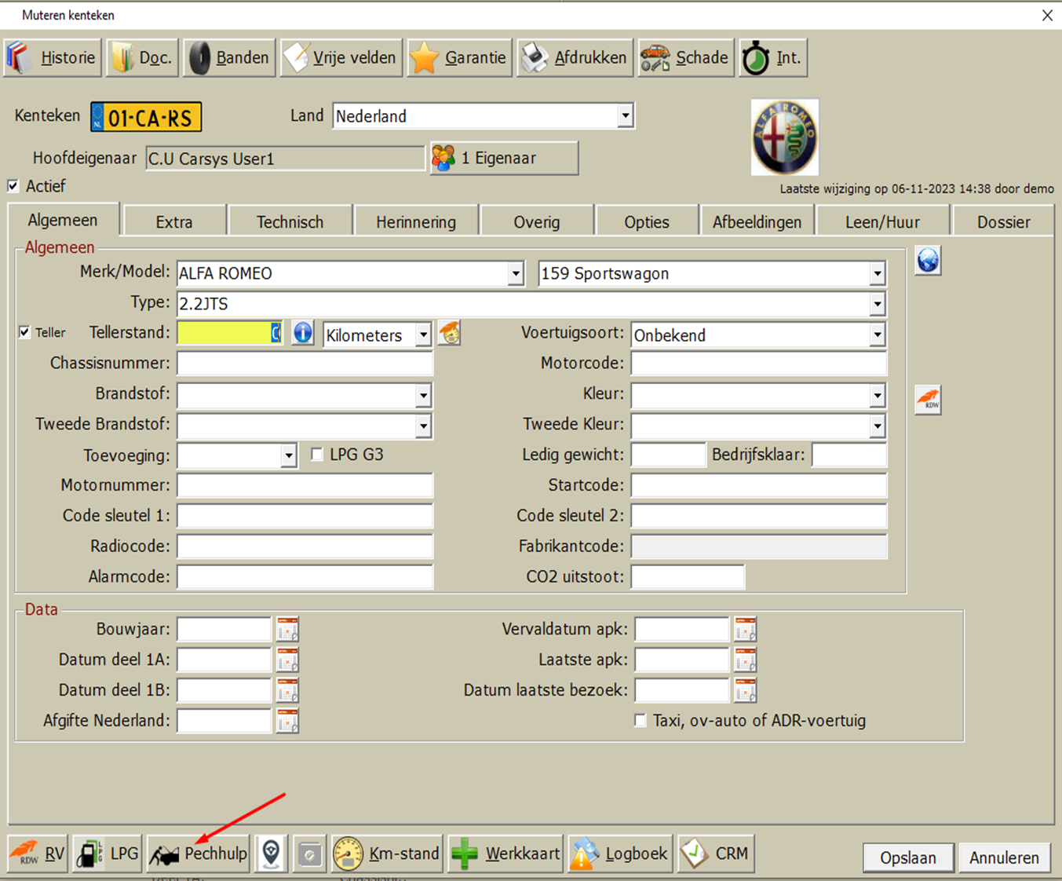Open calendar for Datum laatste bezoek
Image resolution: width=1062 pixels, height=881 pixels.
click(745, 690)
